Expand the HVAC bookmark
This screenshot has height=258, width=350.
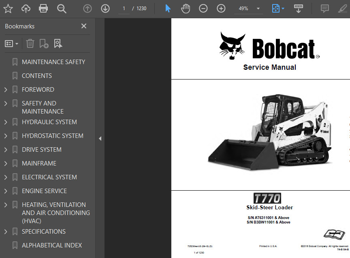tap(6, 205)
